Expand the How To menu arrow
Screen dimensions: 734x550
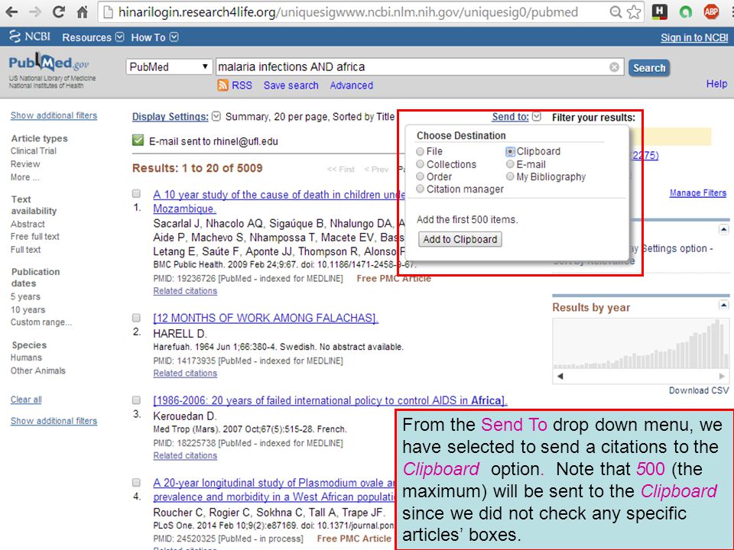point(174,37)
